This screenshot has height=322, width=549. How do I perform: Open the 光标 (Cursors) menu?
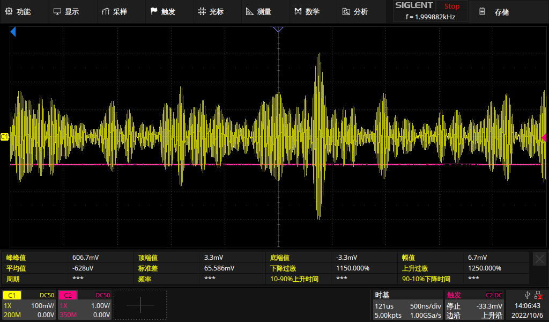point(210,11)
